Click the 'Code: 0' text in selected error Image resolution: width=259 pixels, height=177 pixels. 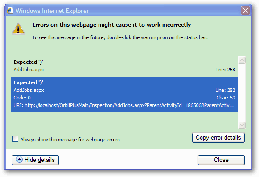click(x=22, y=98)
